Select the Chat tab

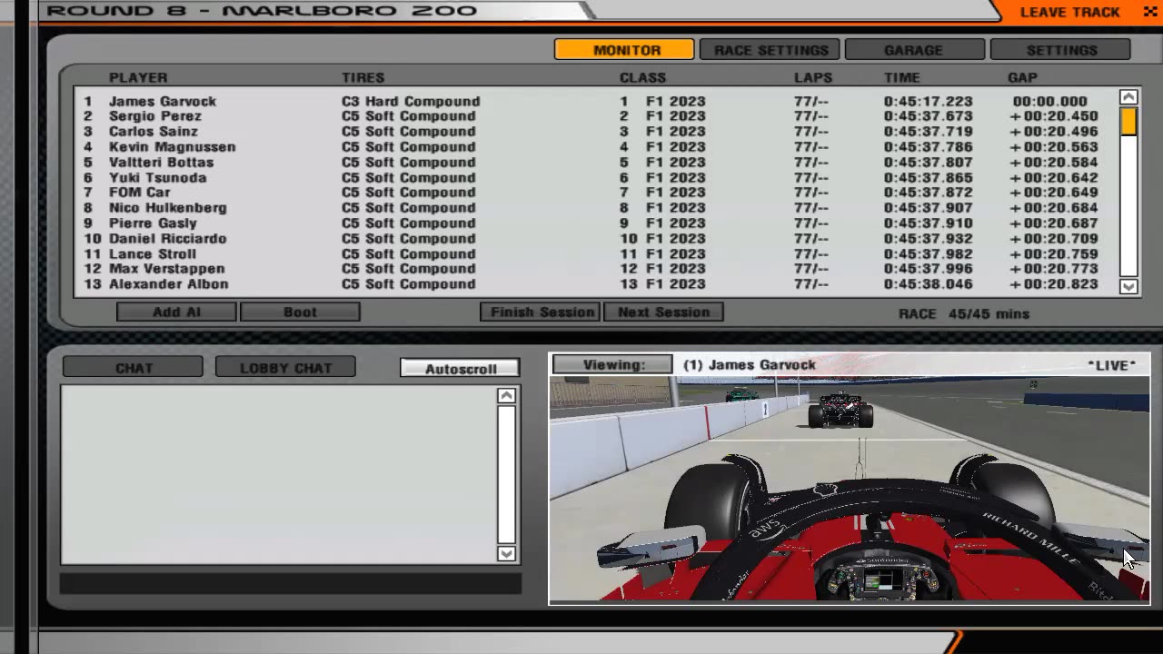pyautogui.click(x=134, y=368)
